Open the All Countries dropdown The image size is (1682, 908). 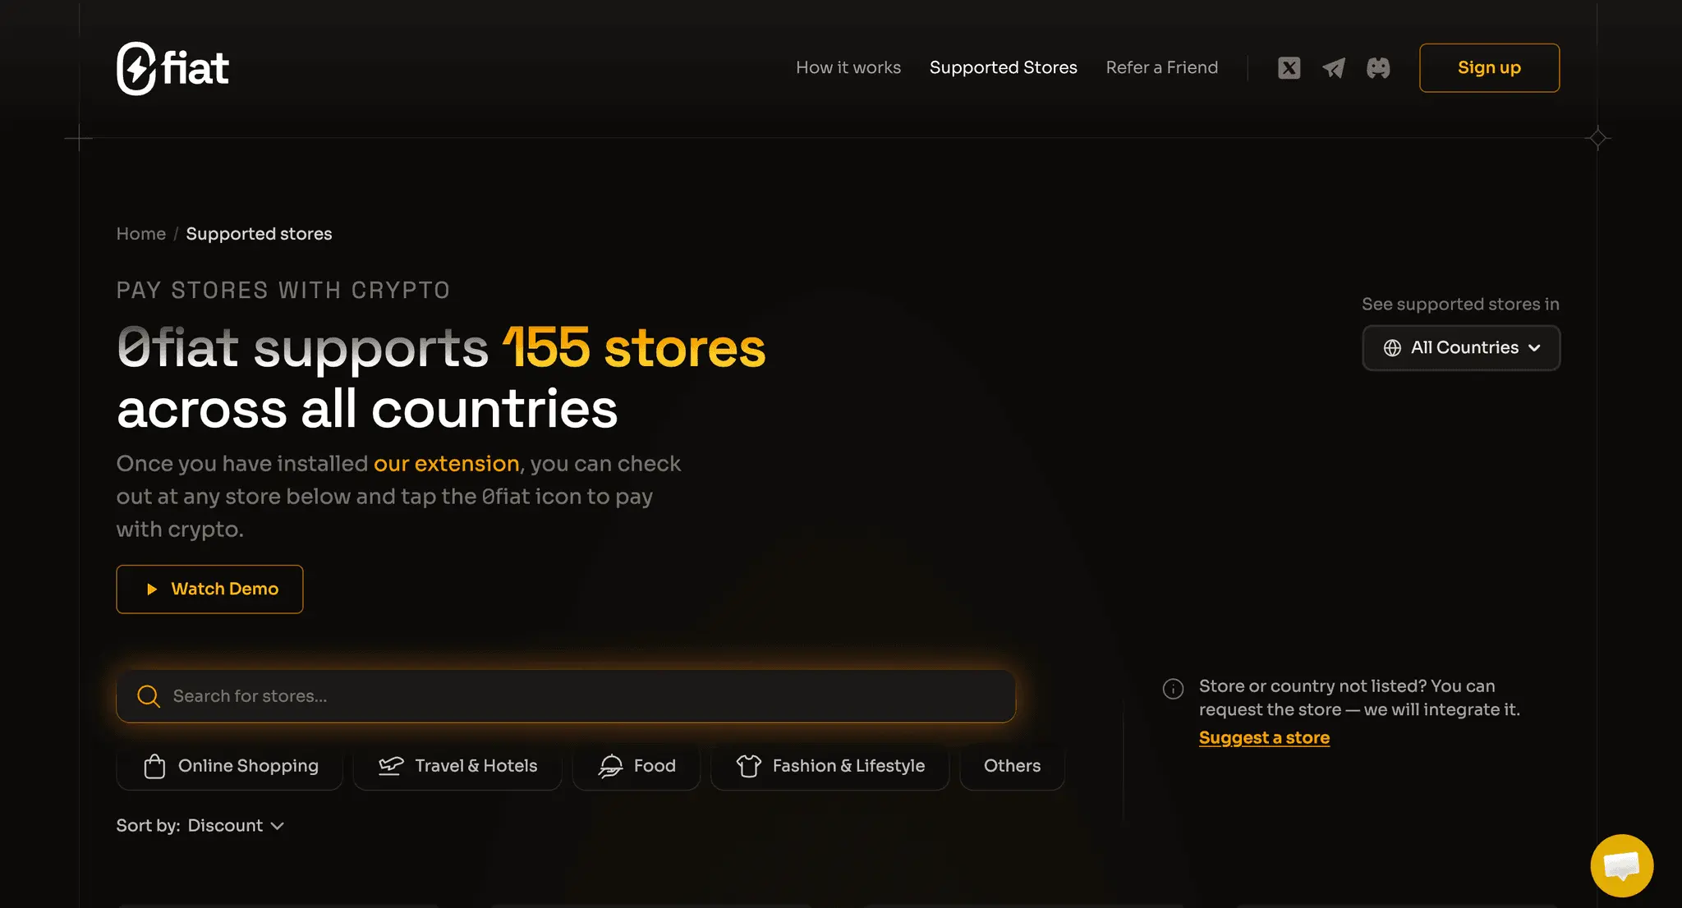[1461, 347]
